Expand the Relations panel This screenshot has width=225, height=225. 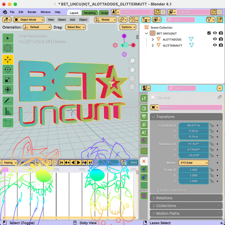coord(186,198)
